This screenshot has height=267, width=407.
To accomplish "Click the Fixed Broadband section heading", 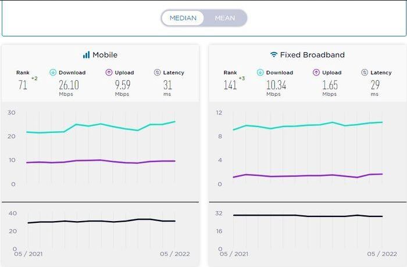I will [312, 55].
